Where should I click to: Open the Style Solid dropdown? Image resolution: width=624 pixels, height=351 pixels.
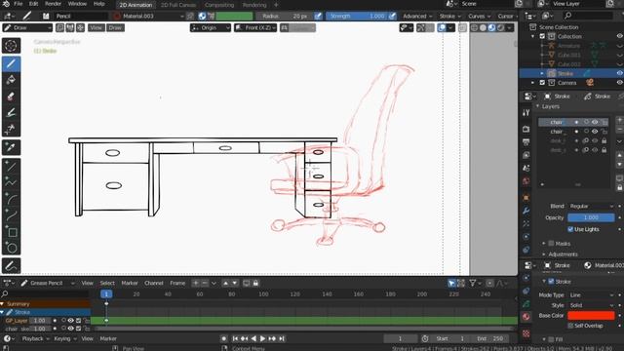[x=591, y=305]
